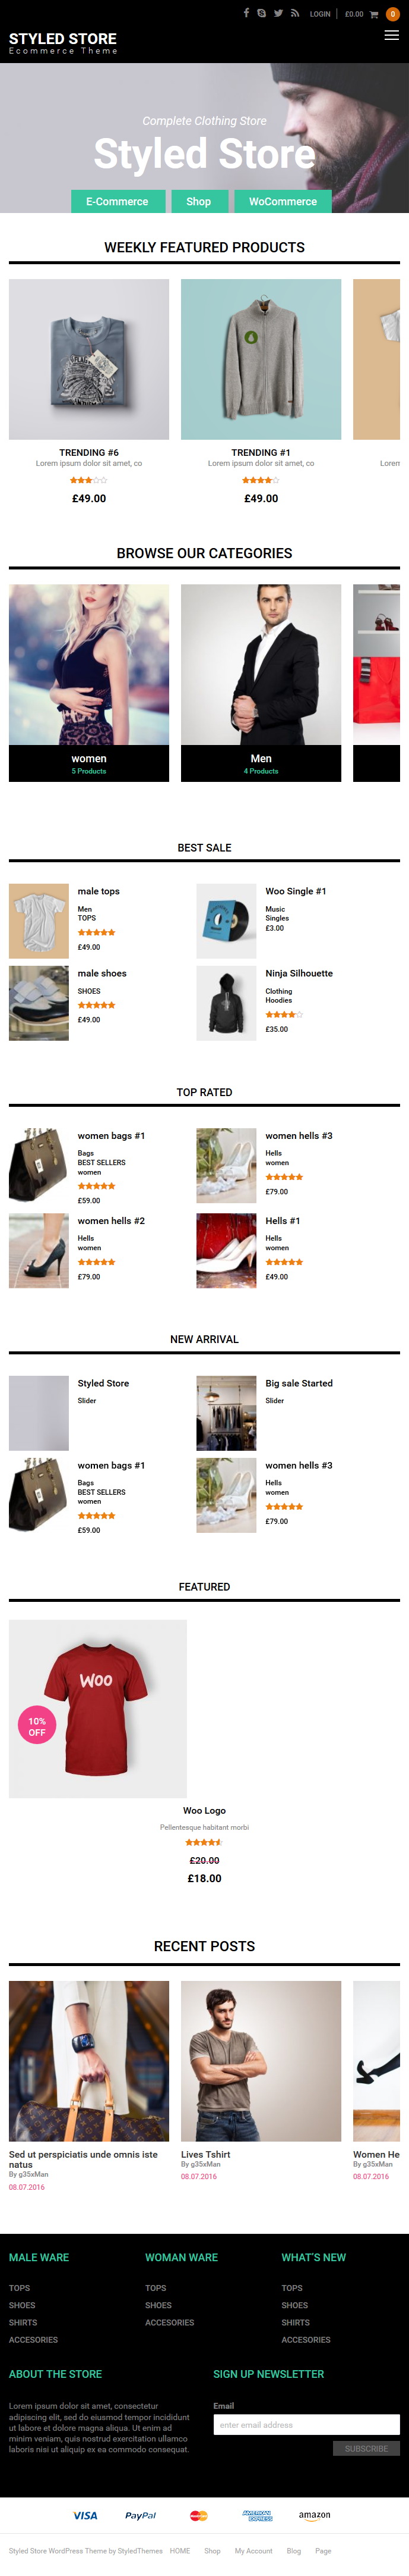Click the Skype icon in top bar
409x2576 pixels.
click(x=261, y=13)
